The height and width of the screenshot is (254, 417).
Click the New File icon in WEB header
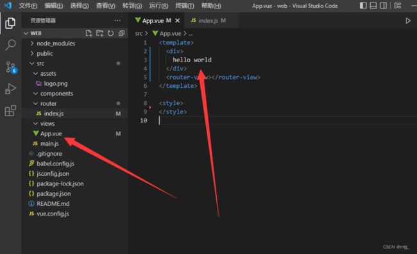click(89, 33)
